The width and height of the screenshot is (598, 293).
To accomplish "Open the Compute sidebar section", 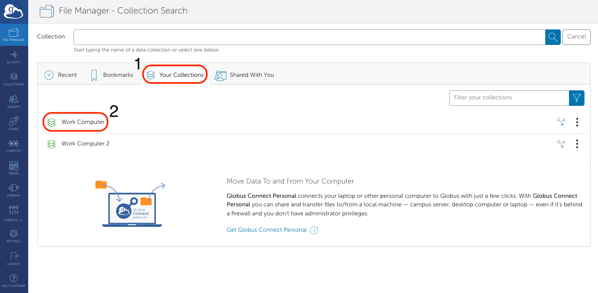I will 13,145.
